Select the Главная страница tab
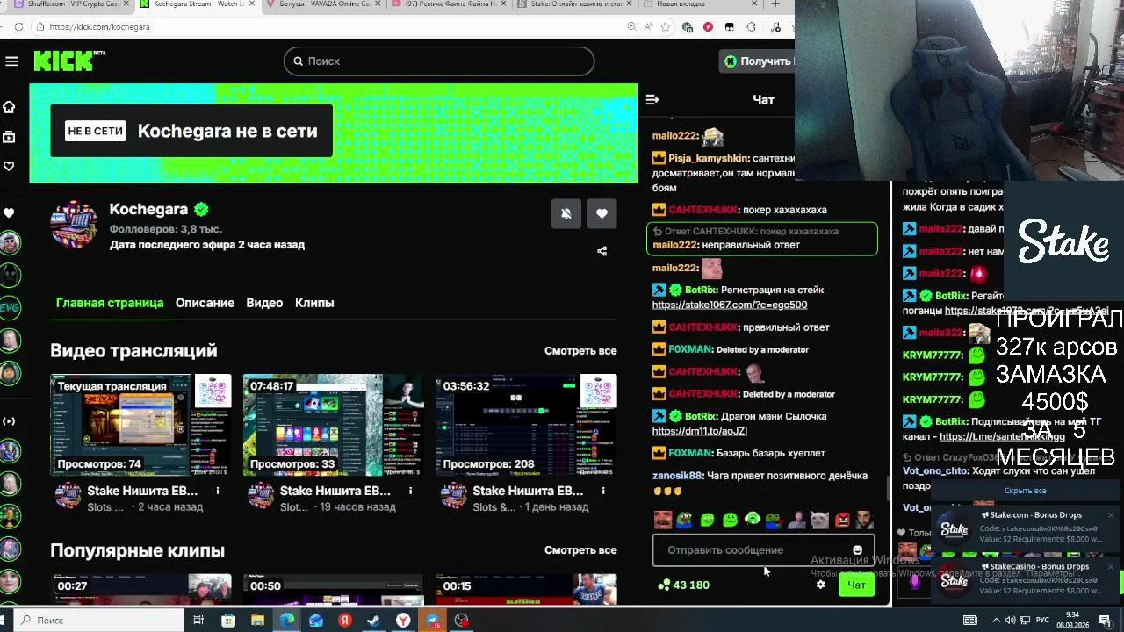 tap(110, 303)
